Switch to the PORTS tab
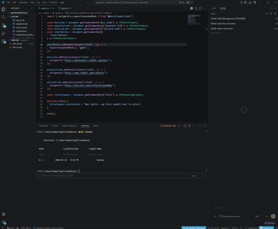Image resolution: width=278 pixels, height=229 pixels. tap(96, 126)
